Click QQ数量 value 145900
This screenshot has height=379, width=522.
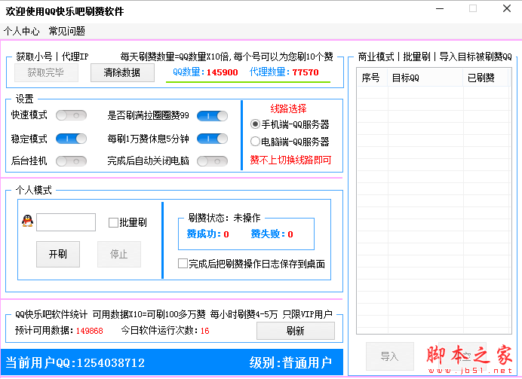[222, 72]
